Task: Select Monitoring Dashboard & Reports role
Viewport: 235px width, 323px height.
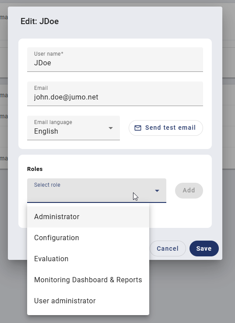Action: click(88, 280)
